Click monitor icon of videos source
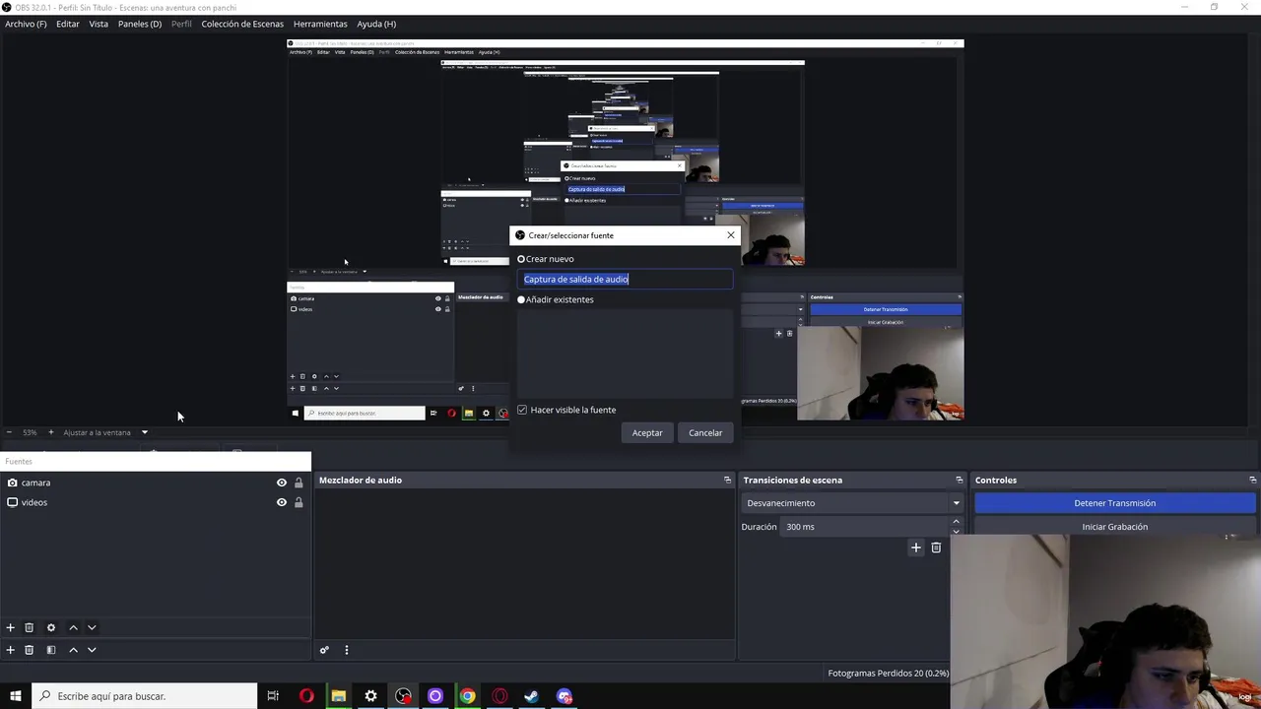 (13, 502)
